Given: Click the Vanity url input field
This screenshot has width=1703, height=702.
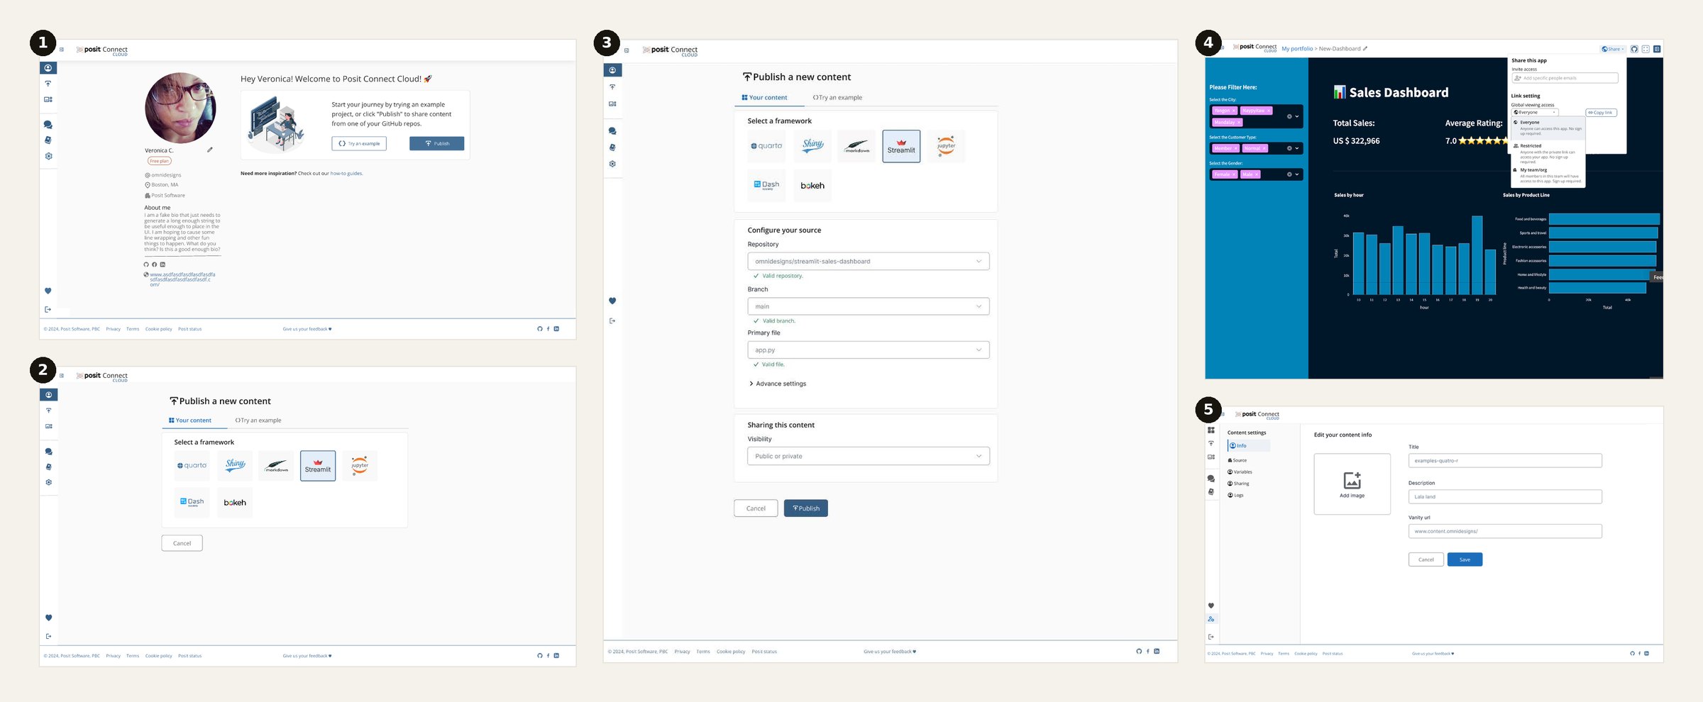Looking at the screenshot, I should coord(1505,531).
